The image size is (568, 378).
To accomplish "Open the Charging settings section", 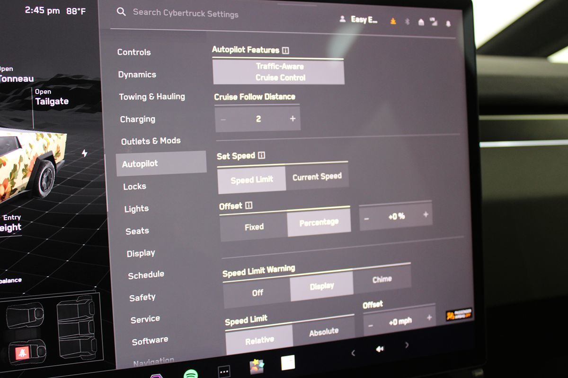I will click(x=138, y=119).
